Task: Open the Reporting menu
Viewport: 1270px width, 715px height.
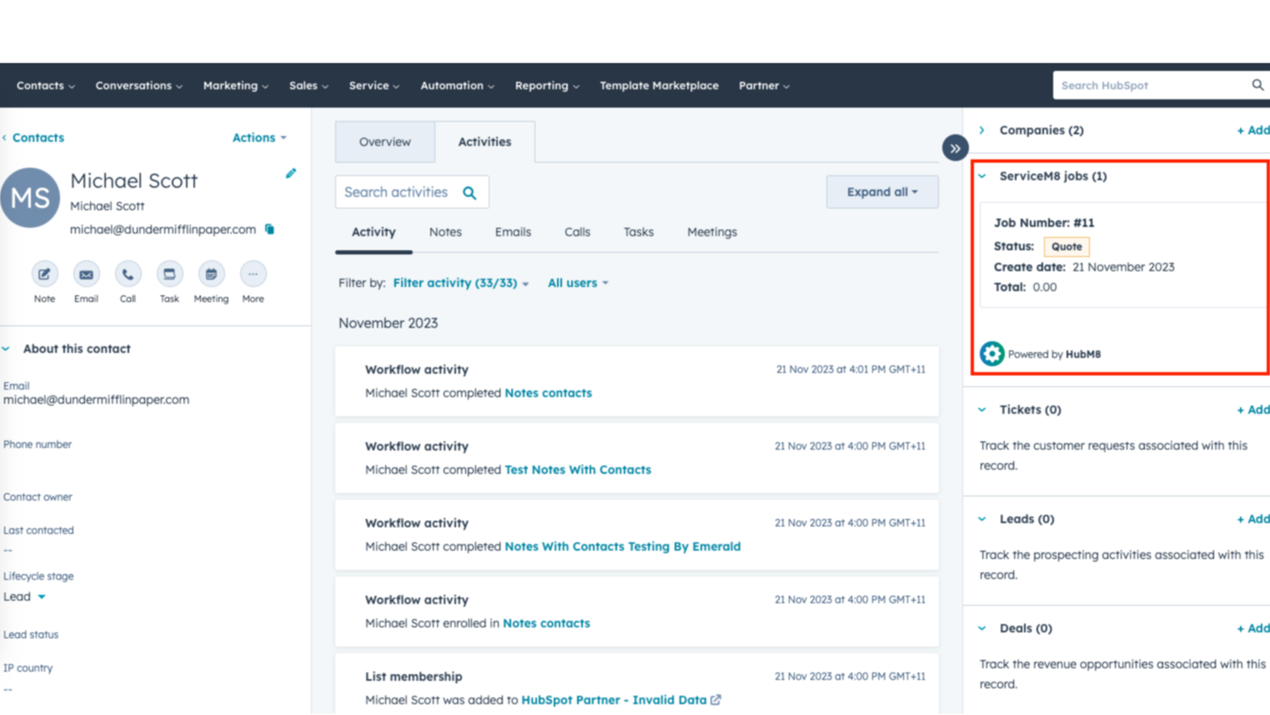Action: tap(546, 86)
